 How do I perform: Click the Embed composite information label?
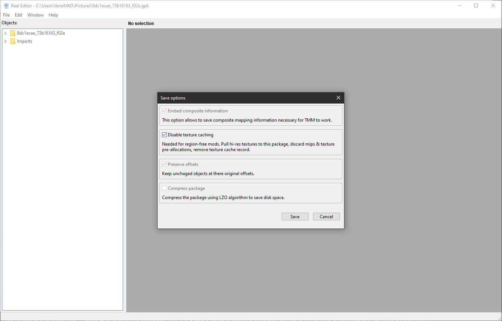coord(198,111)
